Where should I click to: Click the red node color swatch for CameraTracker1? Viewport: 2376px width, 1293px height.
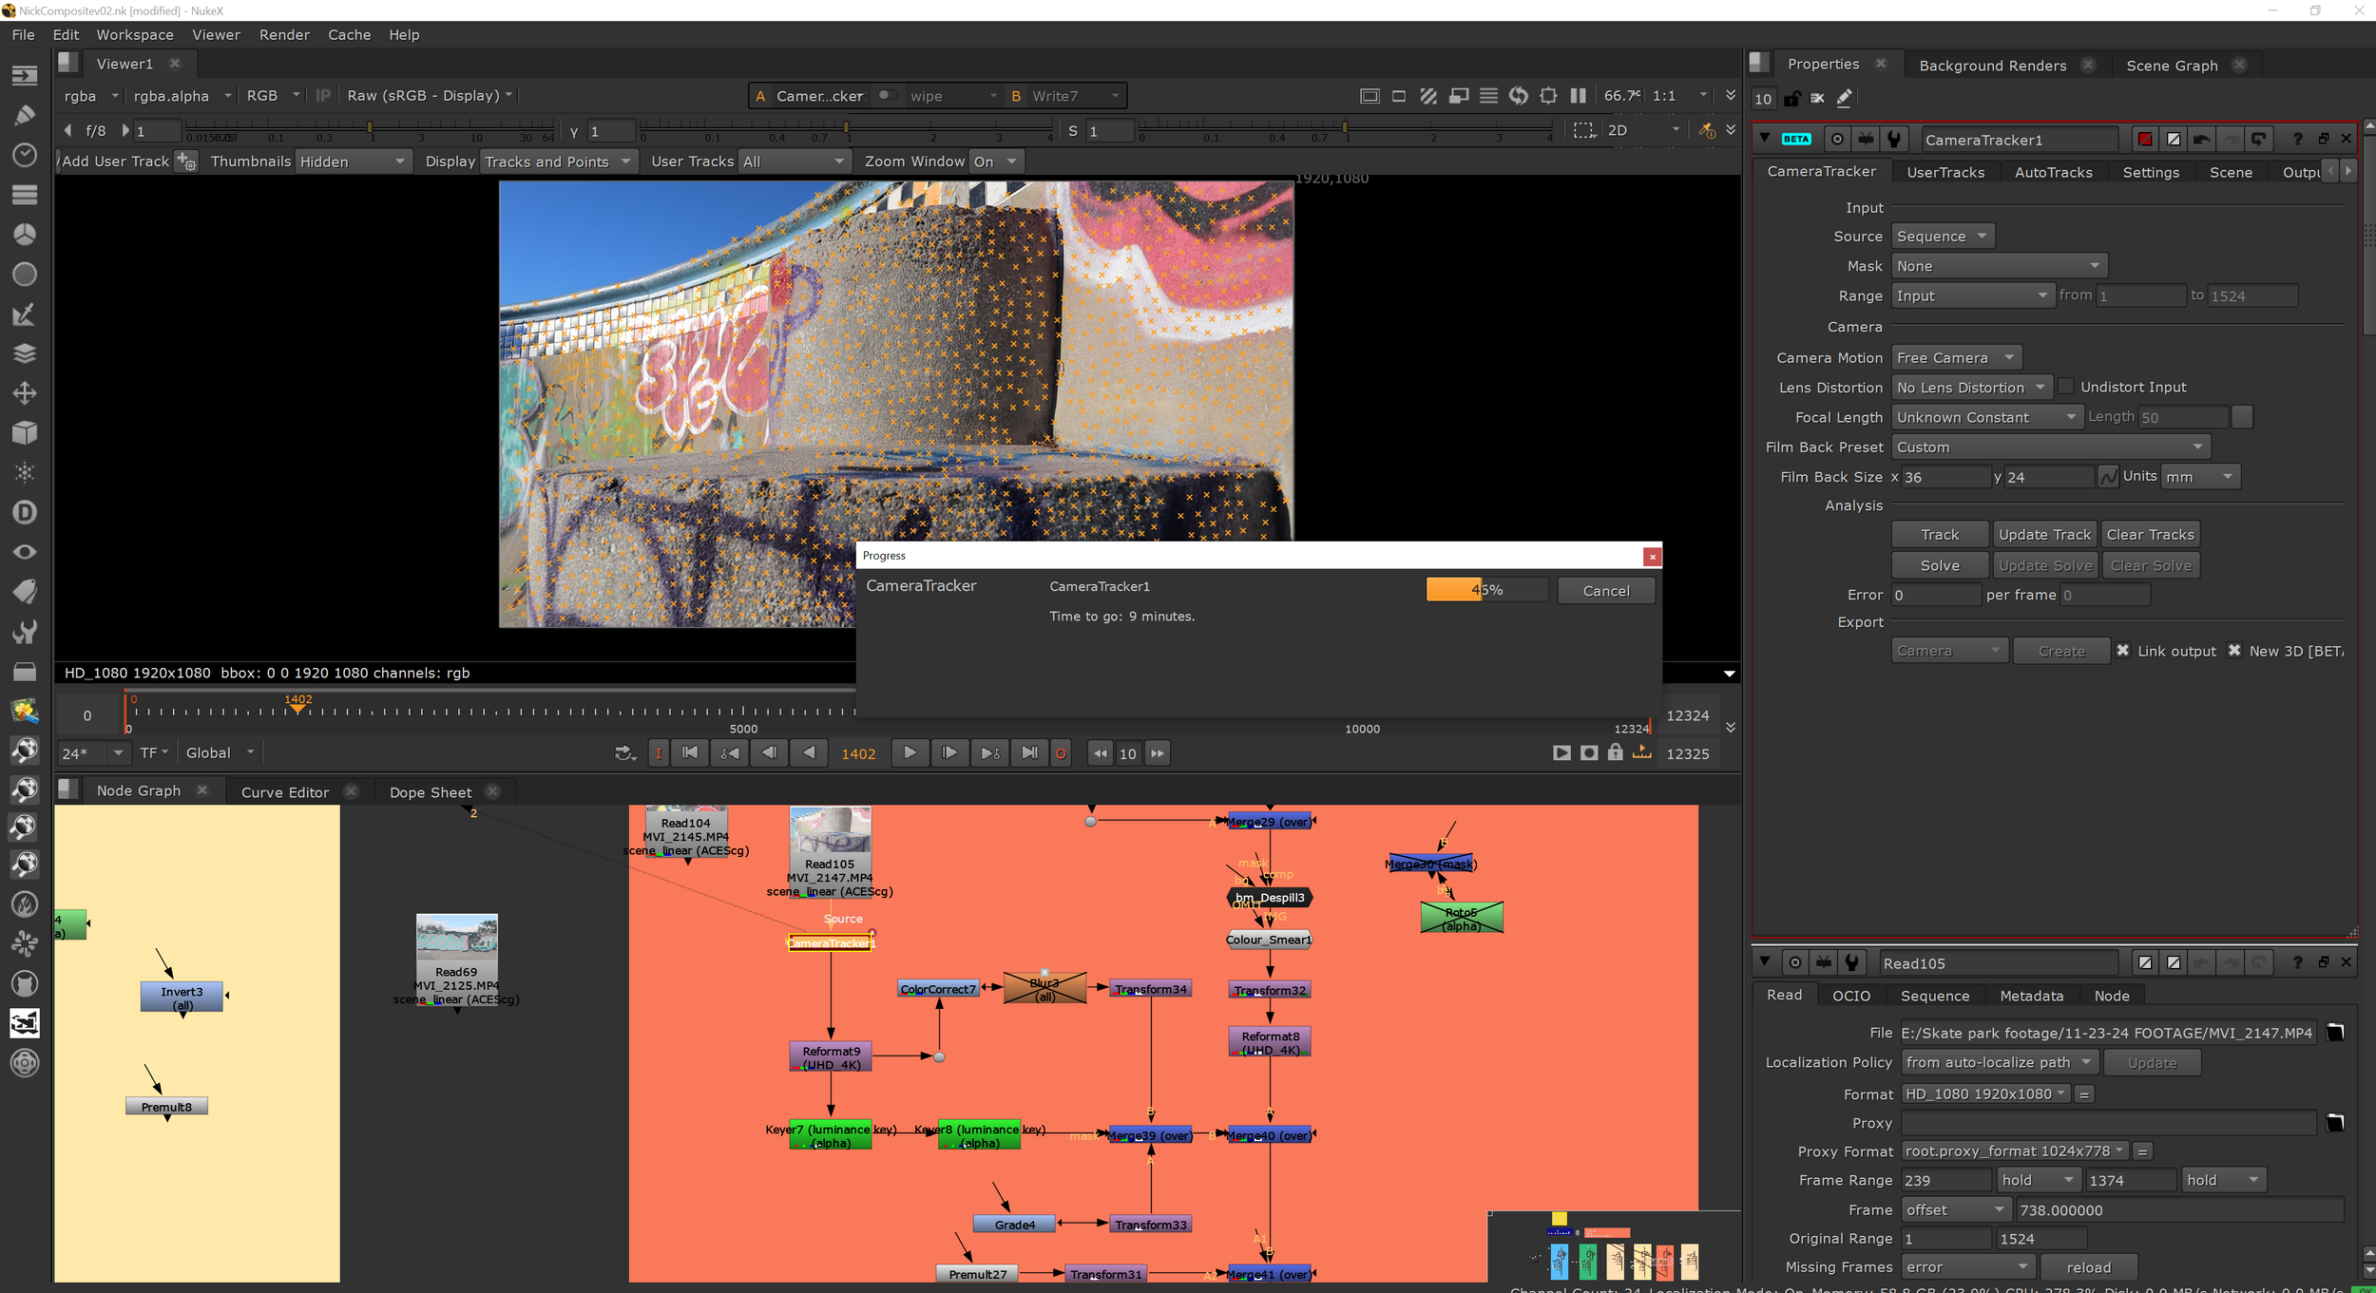point(2145,140)
